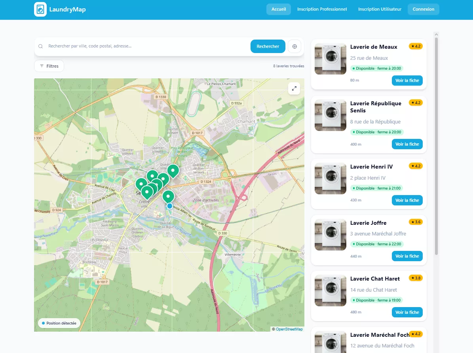
Task: Click the 'LaundryMap' brand name text
Action: pos(67,9)
